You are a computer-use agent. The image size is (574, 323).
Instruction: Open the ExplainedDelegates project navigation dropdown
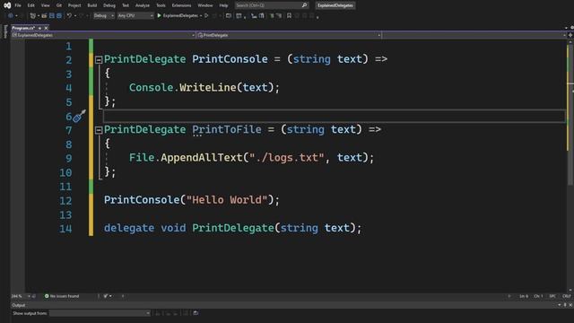click(x=104, y=35)
